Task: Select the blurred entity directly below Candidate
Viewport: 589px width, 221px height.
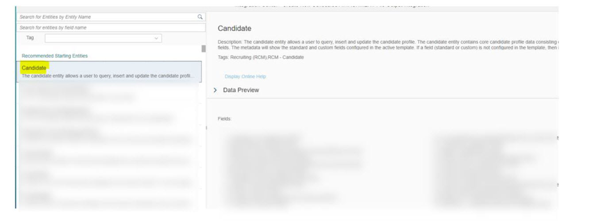Action: click(x=109, y=93)
